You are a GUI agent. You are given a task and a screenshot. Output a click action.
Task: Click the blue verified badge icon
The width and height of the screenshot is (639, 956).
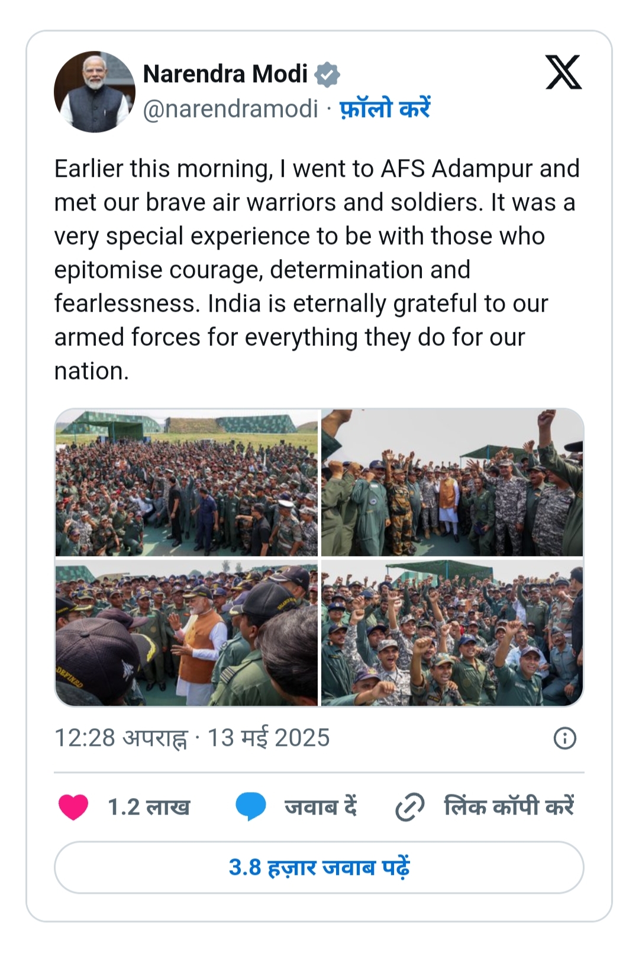(327, 75)
